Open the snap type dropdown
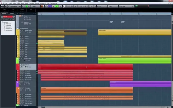173x108 pixels. point(102,6)
